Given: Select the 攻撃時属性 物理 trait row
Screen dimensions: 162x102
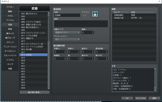Looking at the screenshot, I should coord(134,15).
